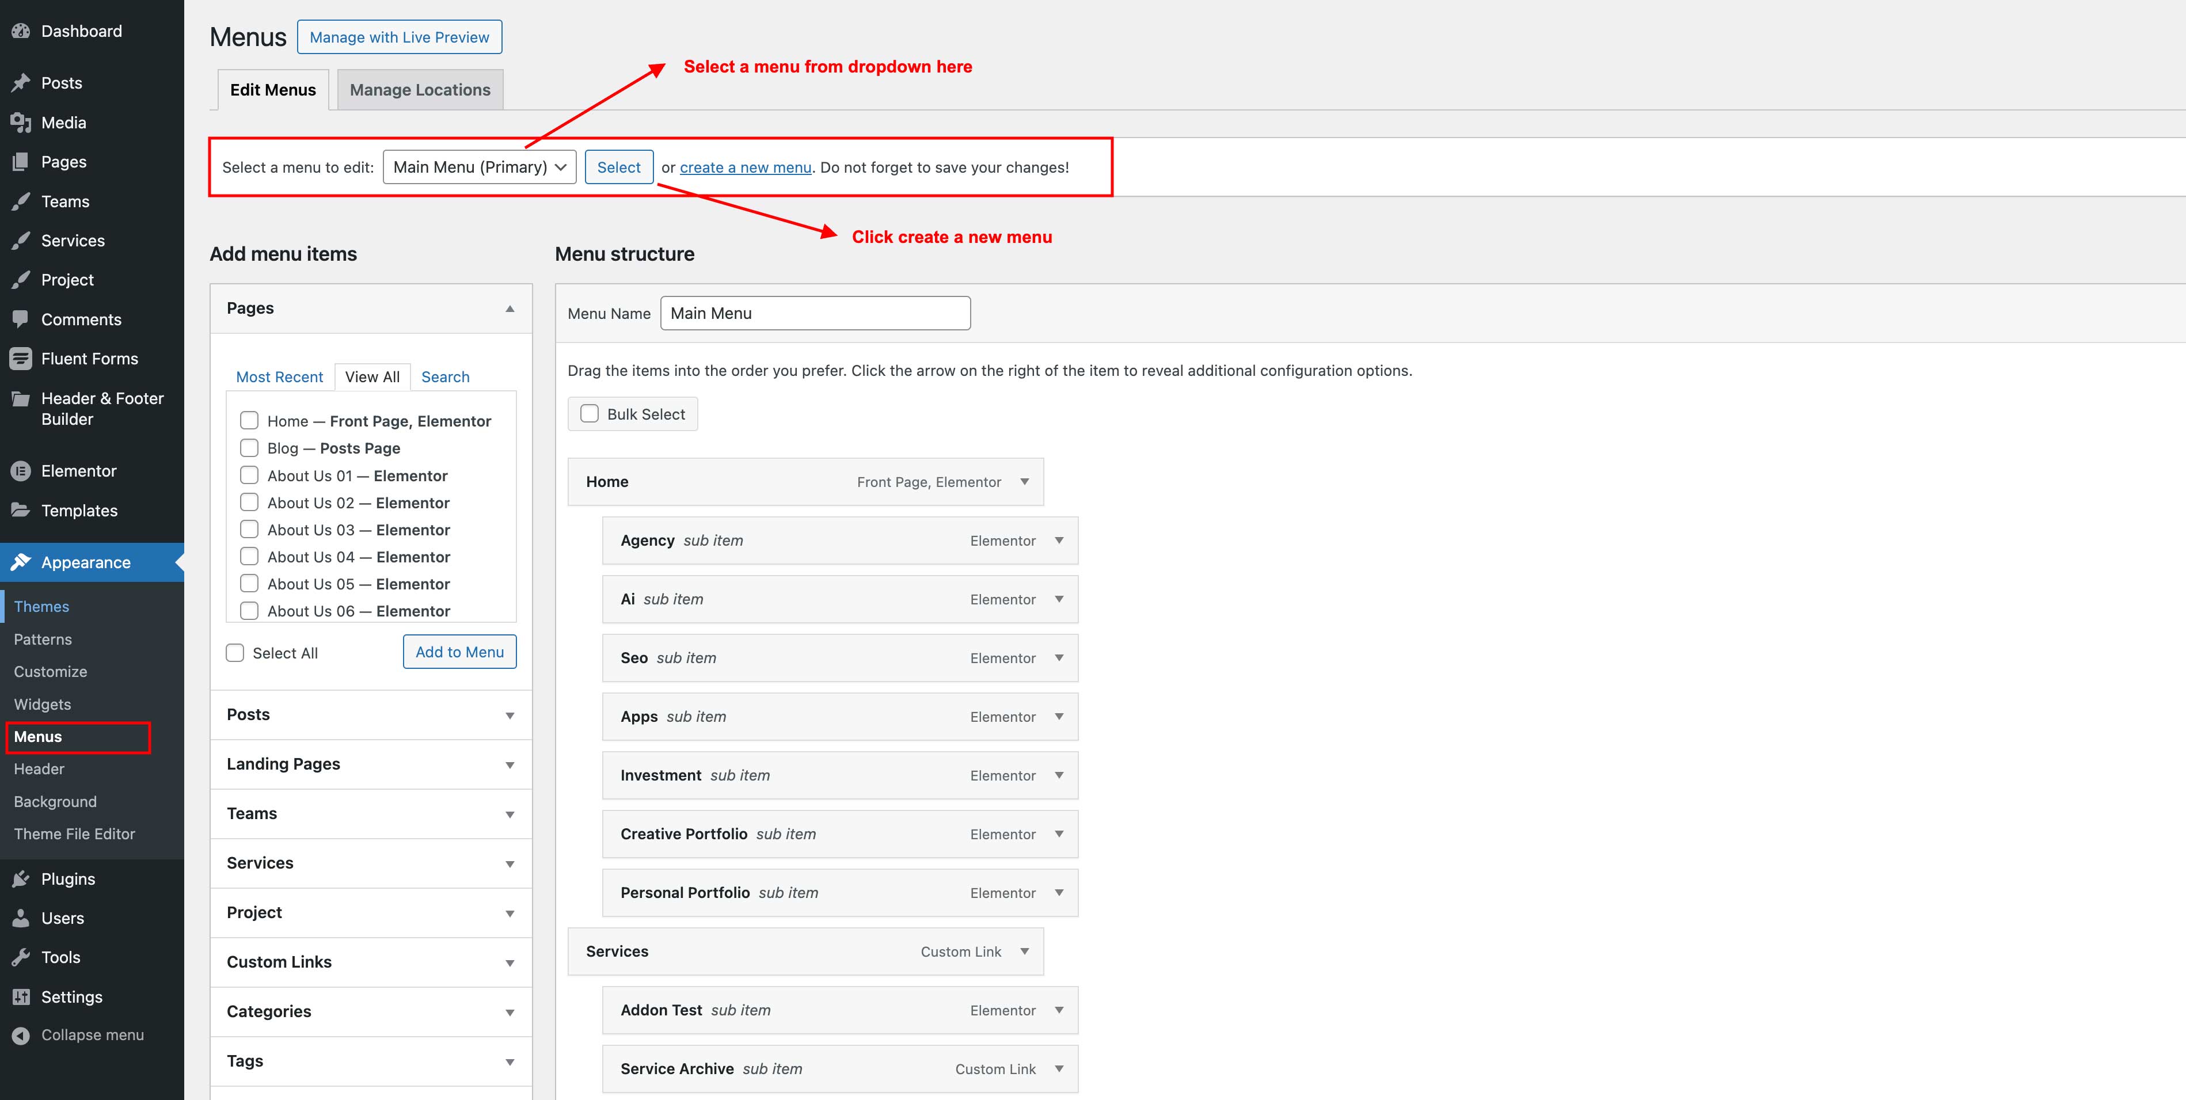Screen dimensions: 2186x1100
Task: Click the Menus submenu item
Action: 38,737
